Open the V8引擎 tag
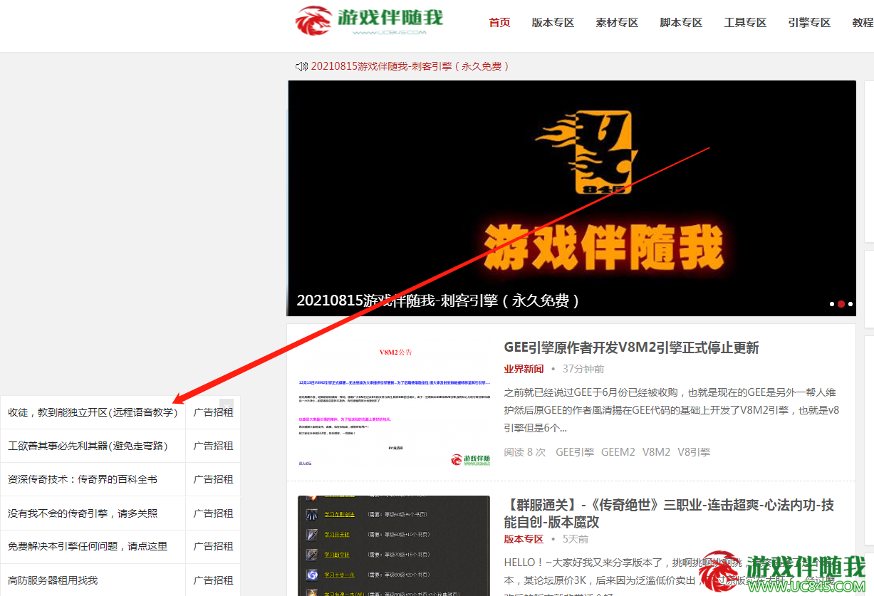Image resolution: width=874 pixels, height=596 pixels. point(694,452)
